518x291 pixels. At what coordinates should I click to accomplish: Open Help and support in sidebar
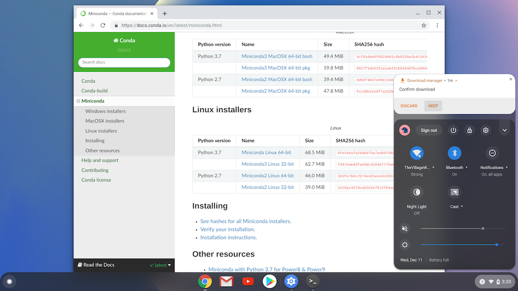(x=100, y=161)
